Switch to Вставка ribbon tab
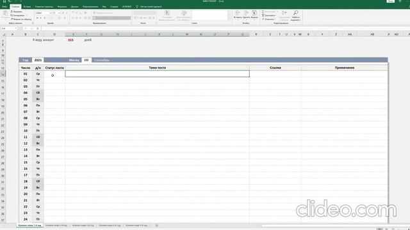Image resolution: width=410 pixels, height=230 pixels. point(27,6)
